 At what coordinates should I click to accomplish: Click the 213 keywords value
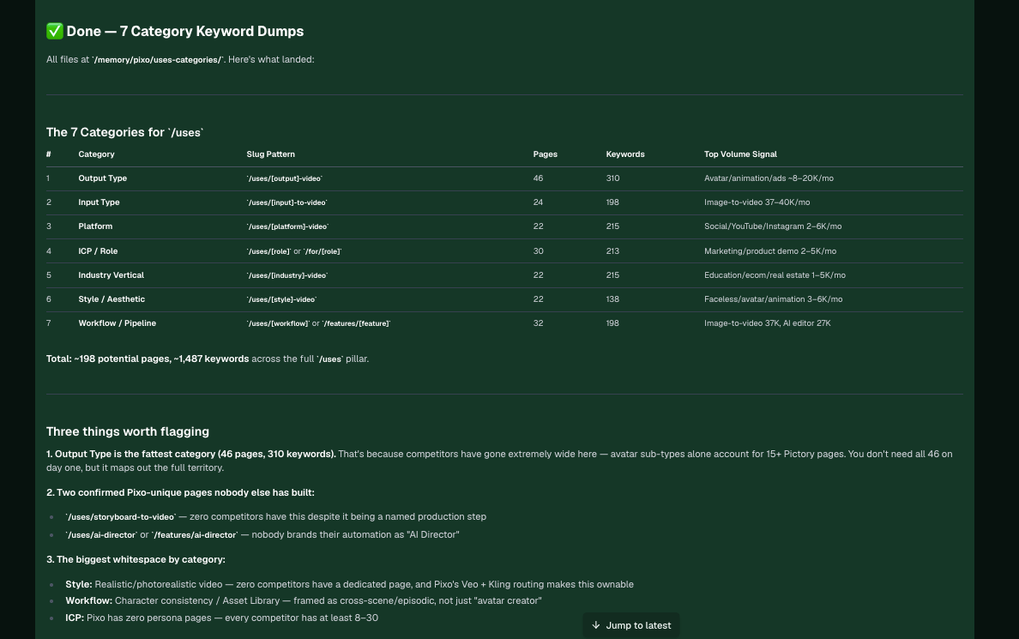612,251
